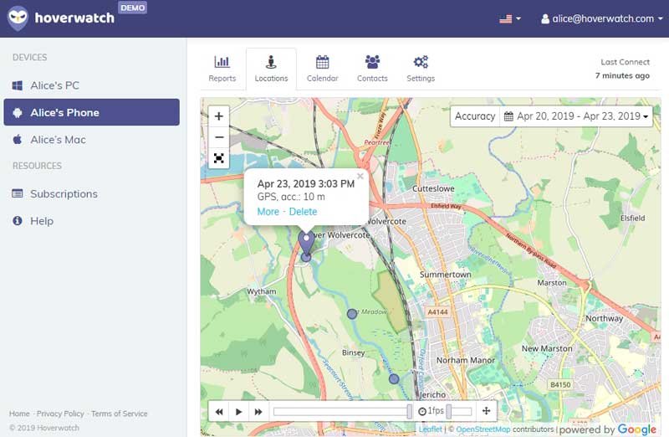Toggle the Accuracy button on map
This screenshot has height=437, width=669.
click(475, 116)
